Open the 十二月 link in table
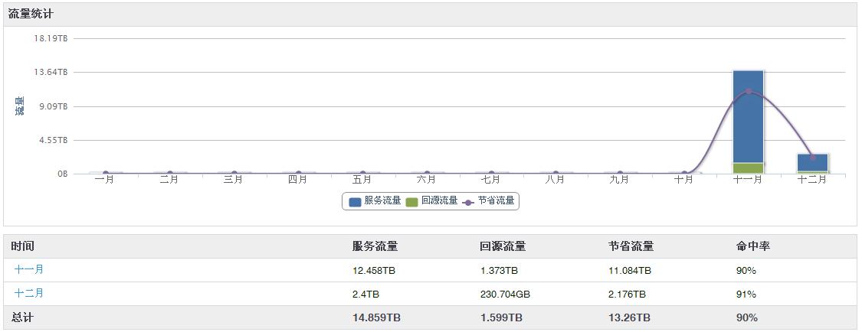 (x=28, y=293)
